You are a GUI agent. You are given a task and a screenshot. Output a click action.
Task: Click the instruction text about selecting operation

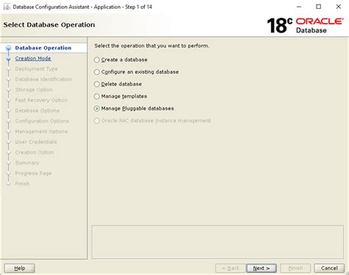(152, 46)
